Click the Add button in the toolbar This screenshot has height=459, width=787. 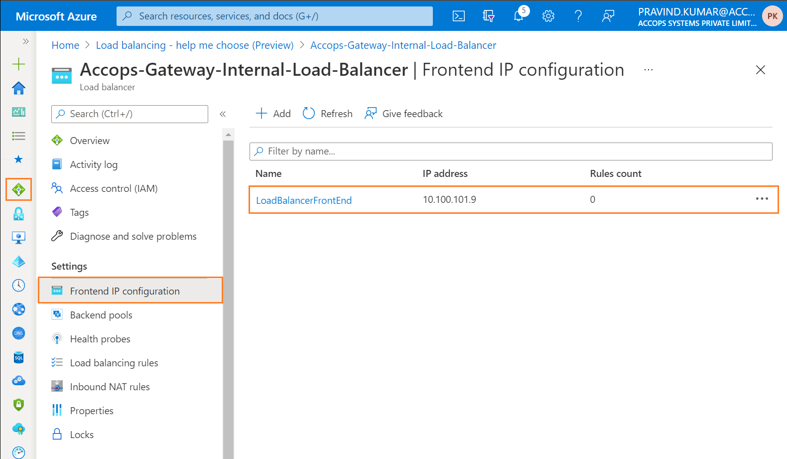(273, 114)
